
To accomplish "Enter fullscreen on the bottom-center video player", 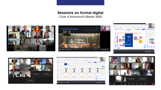I will pos(103,82).
